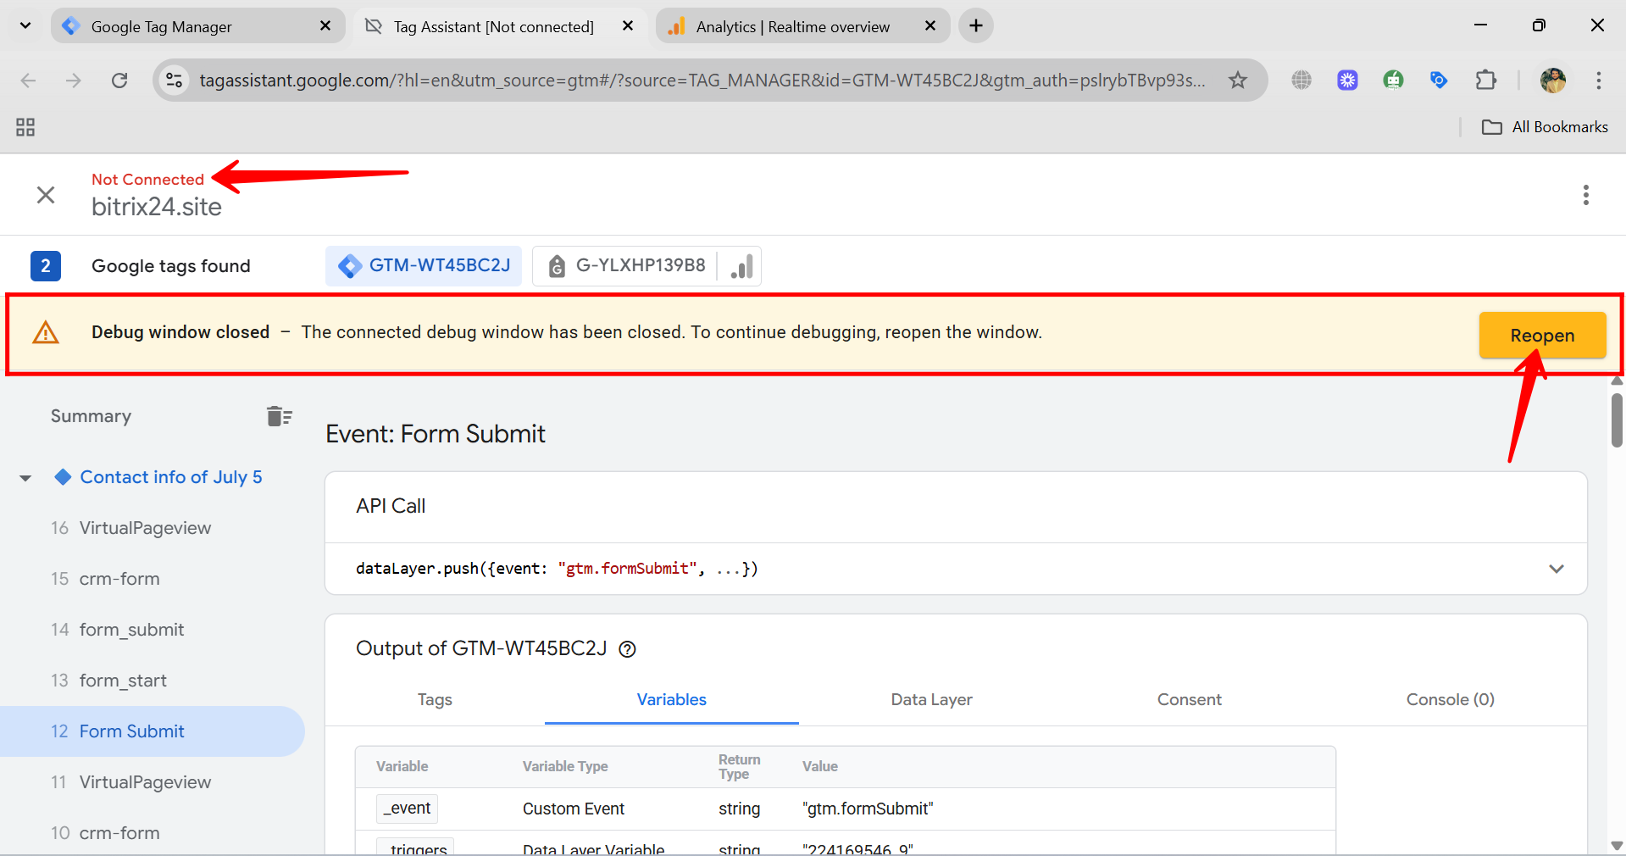This screenshot has height=856, width=1626.
Task: Select the GTM-WT45BC2J tag chip
Action: click(x=424, y=265)
